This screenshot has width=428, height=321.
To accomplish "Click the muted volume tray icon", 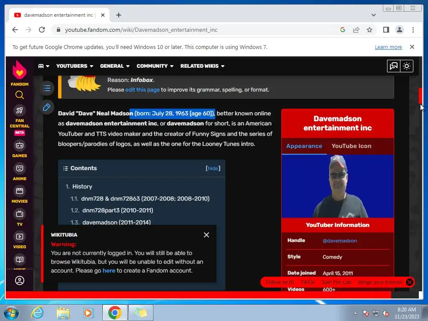I will 386,313.
